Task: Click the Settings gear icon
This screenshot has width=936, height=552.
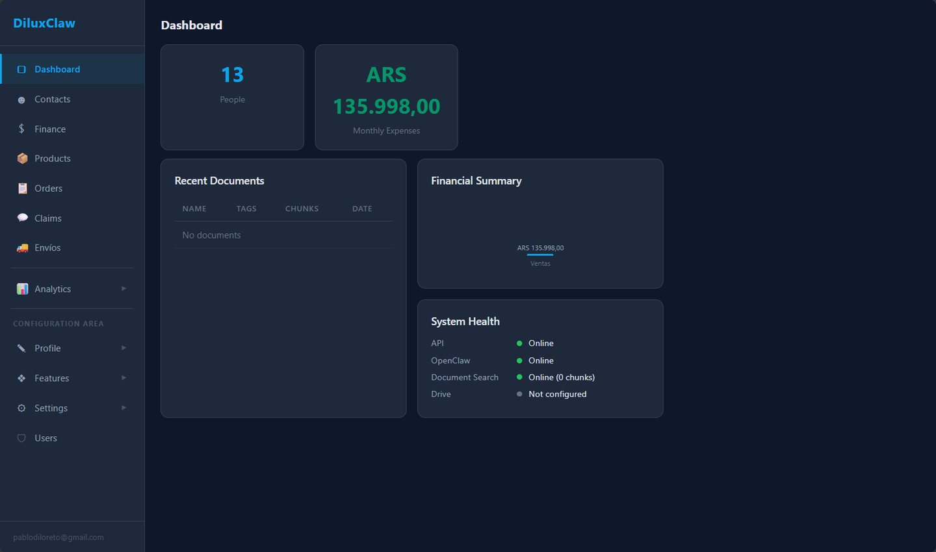Action: point(21,408)
